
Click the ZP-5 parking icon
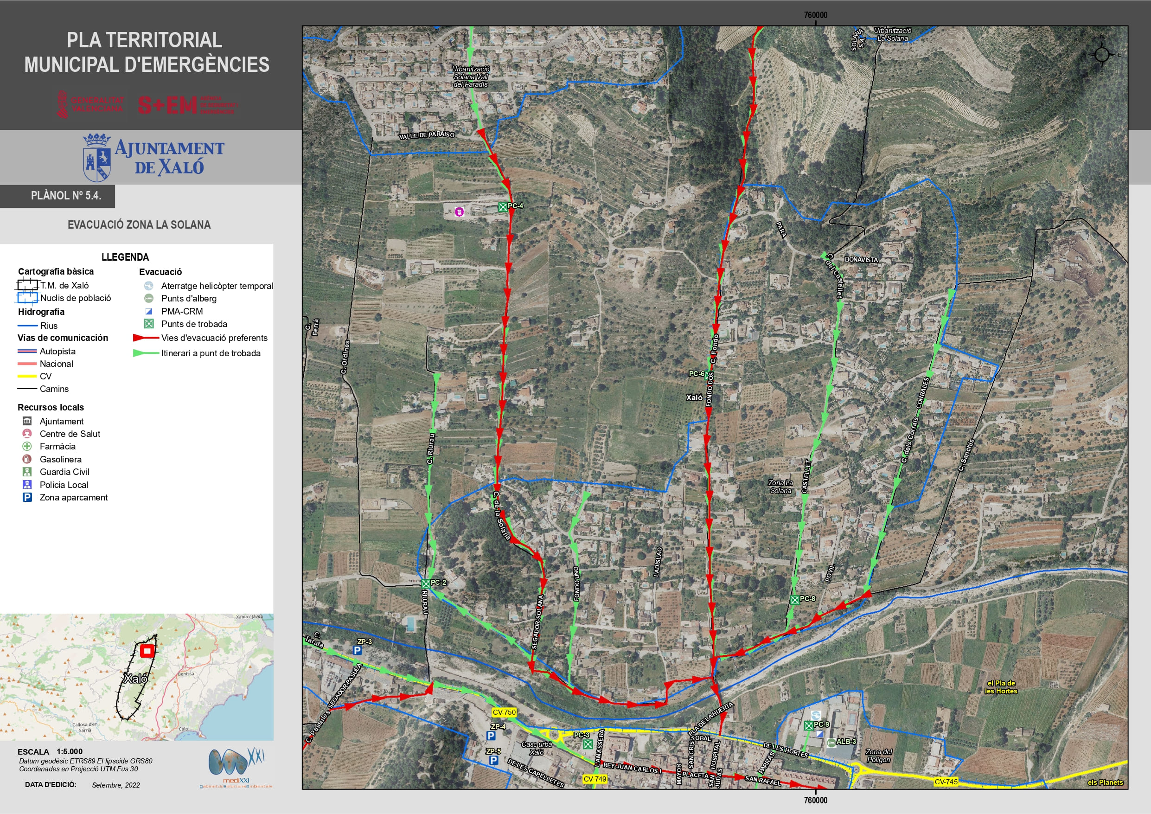[493, 760]
